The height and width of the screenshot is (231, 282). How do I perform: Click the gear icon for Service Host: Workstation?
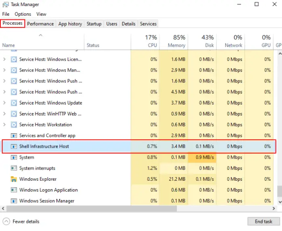pyautogui.click(x=14, y=125)
